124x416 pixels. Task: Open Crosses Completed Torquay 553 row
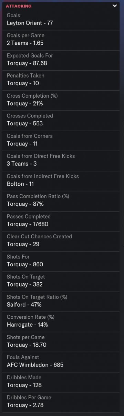point(62,120)
